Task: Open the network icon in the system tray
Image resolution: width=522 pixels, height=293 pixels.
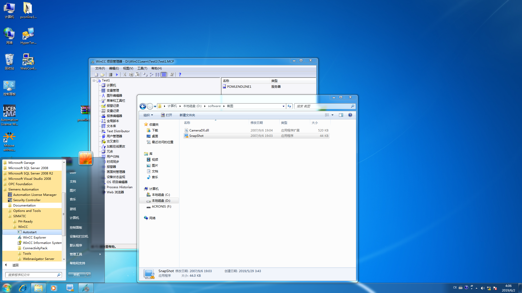Action: click(489, 288)
